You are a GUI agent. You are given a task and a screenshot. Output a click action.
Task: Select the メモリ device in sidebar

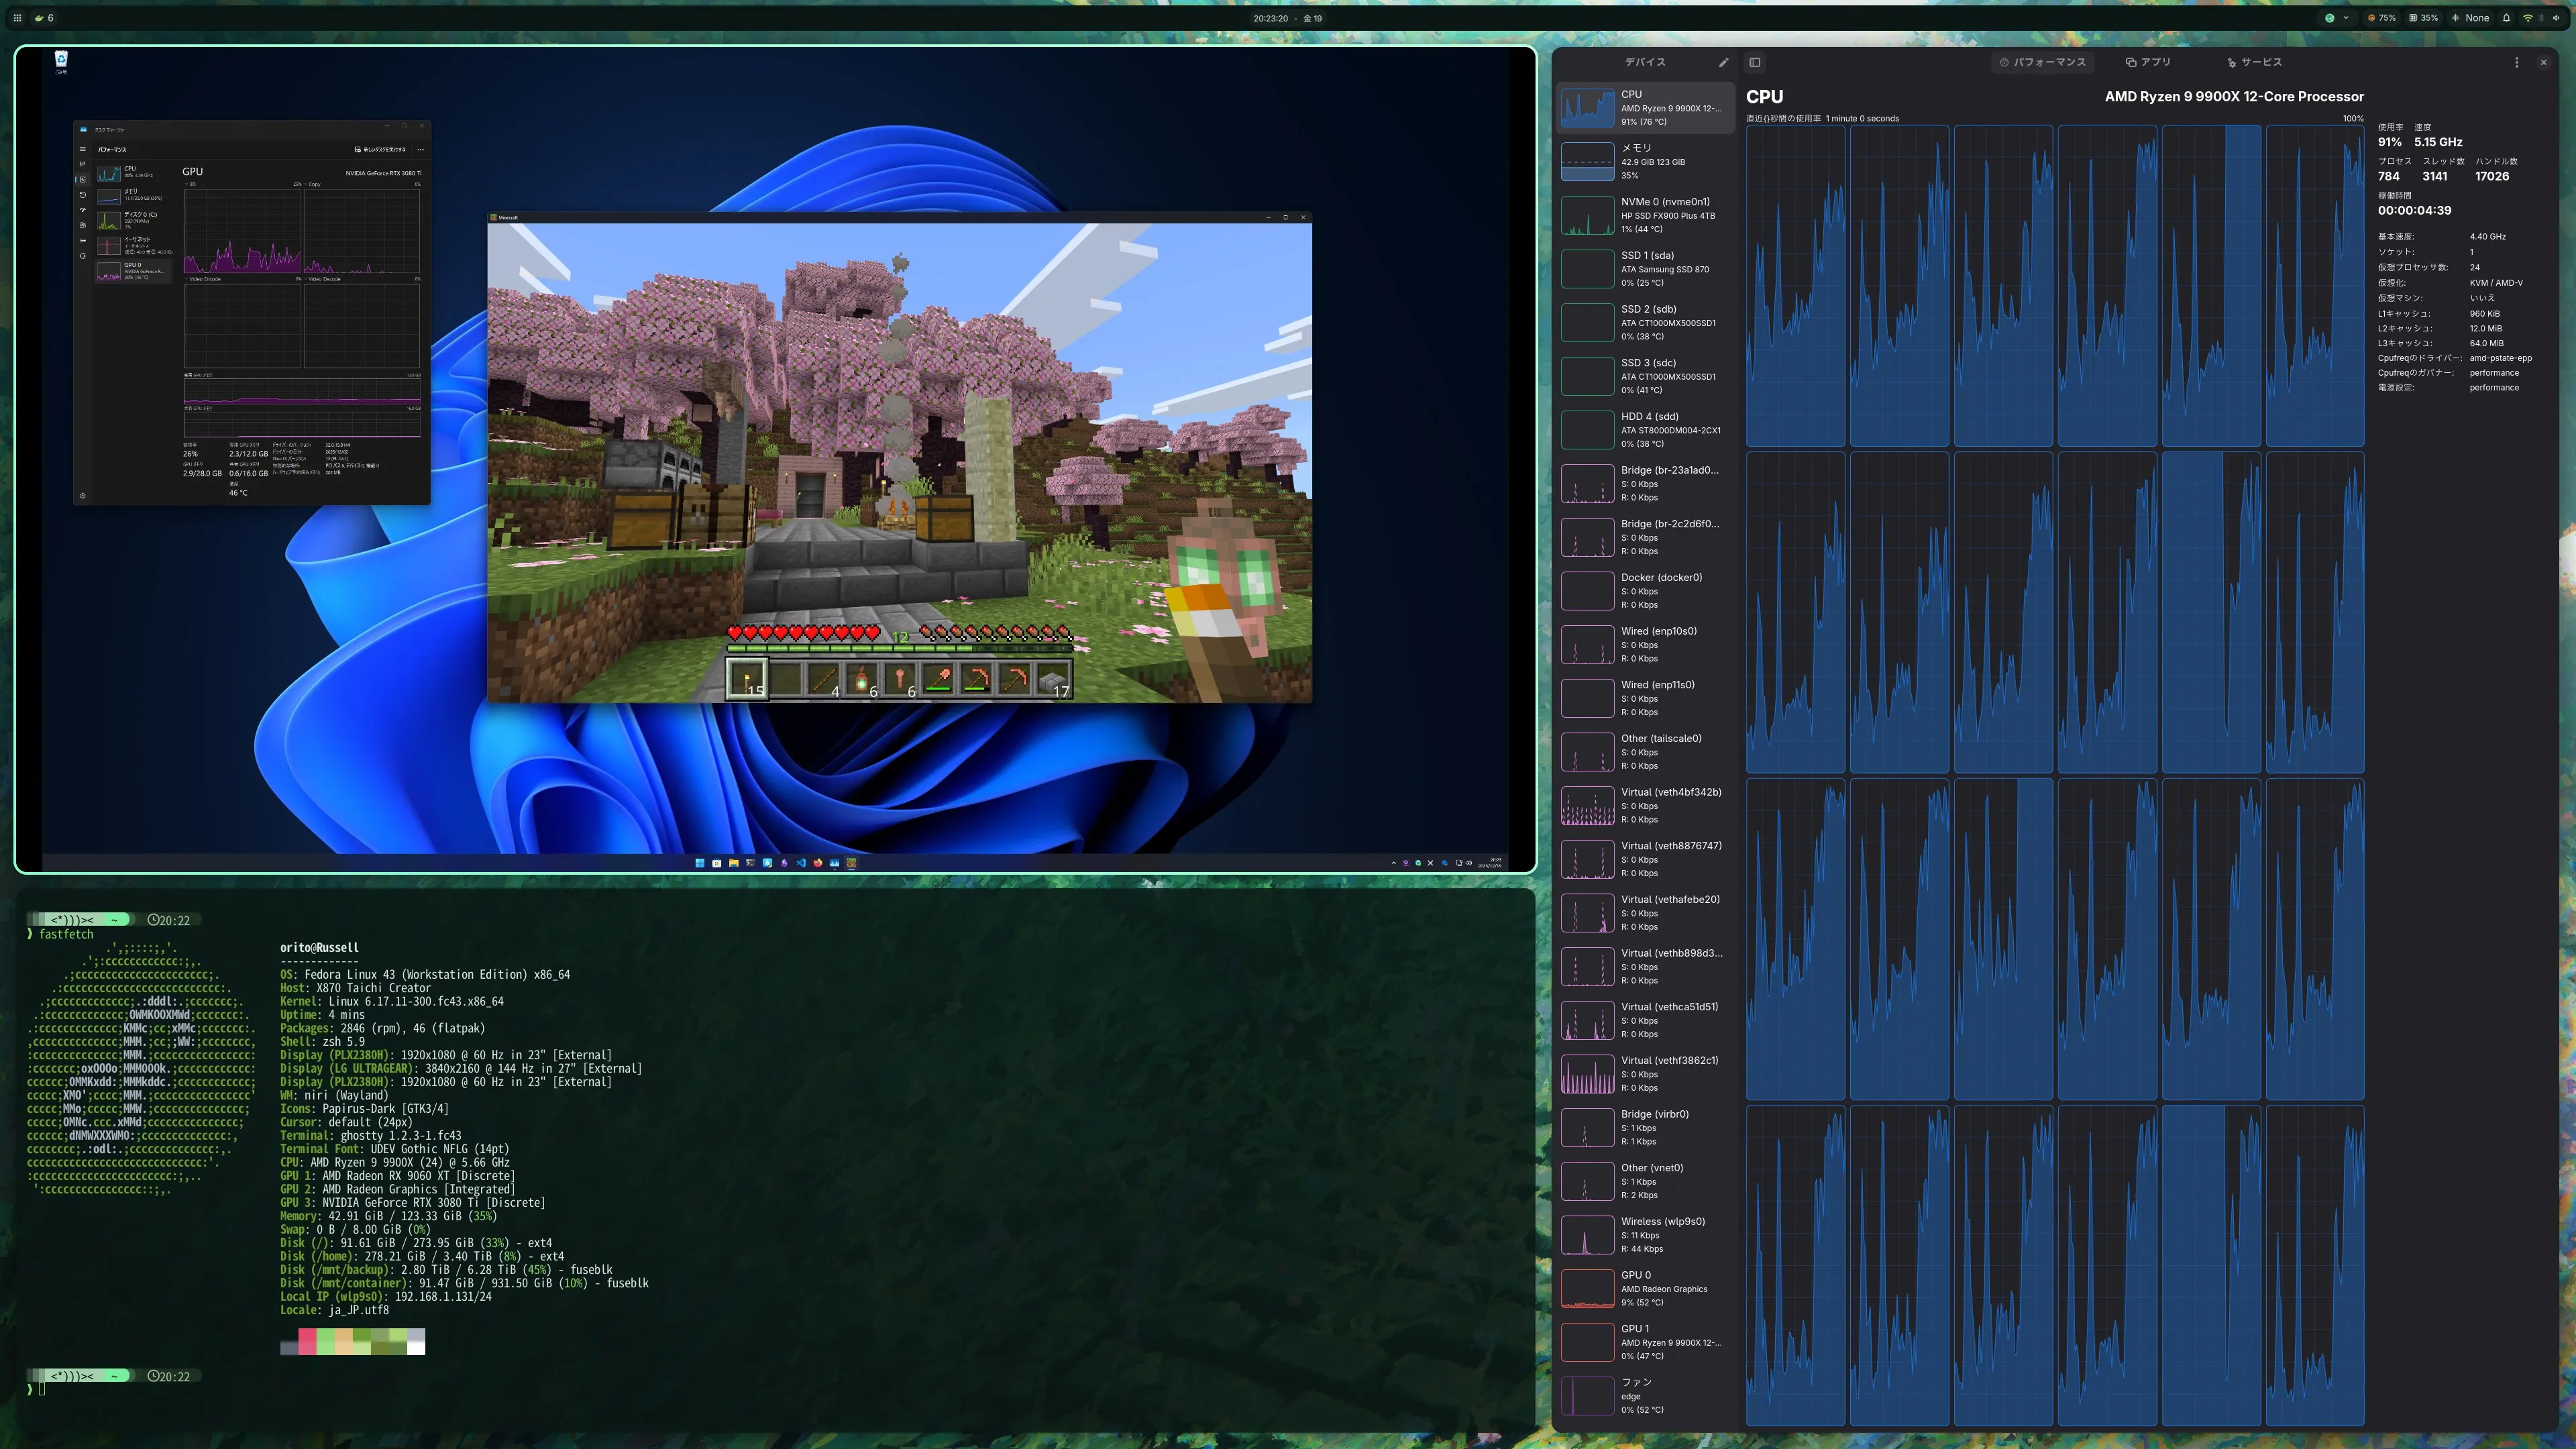pos(1645,161)
